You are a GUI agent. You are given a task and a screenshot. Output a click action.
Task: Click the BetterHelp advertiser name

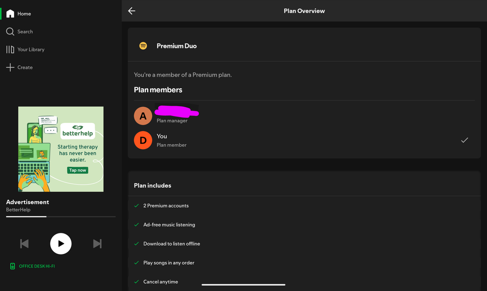click(x=19, y=210)
